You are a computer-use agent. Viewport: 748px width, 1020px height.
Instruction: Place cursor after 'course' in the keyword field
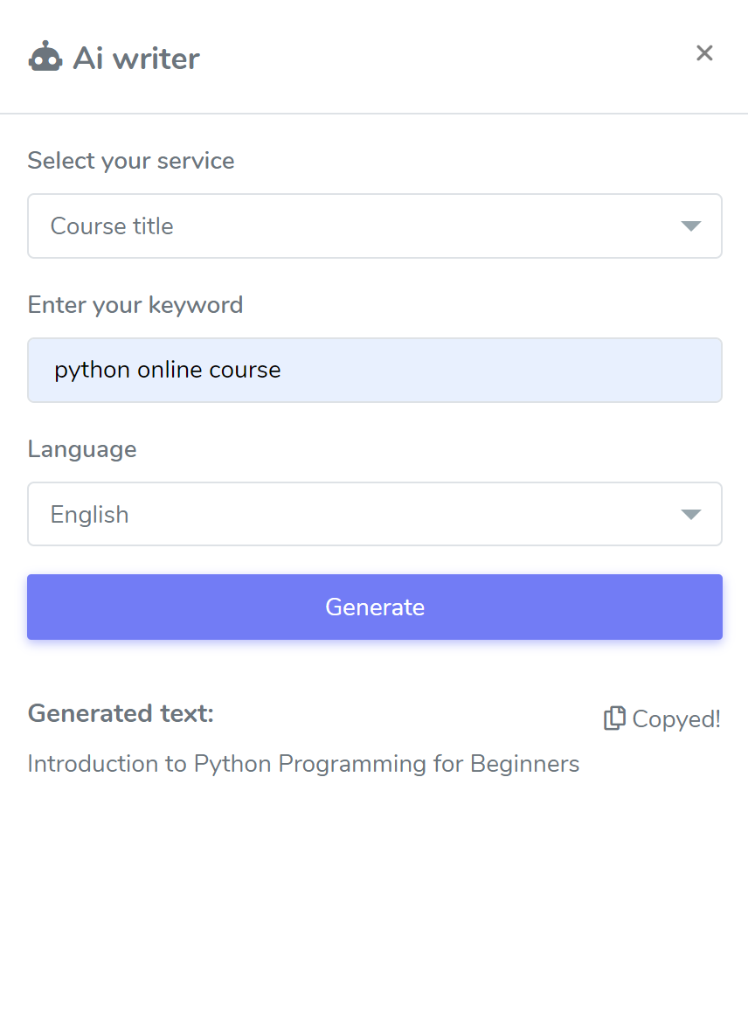pos(282,371)
